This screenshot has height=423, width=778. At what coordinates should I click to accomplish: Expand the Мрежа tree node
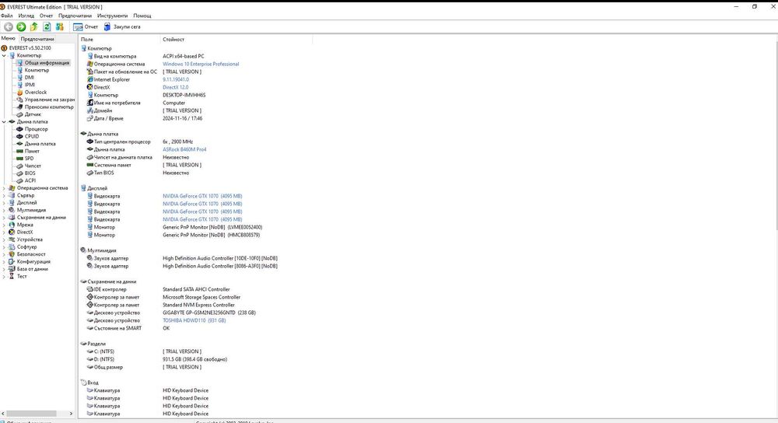click(x=4, y=225)
